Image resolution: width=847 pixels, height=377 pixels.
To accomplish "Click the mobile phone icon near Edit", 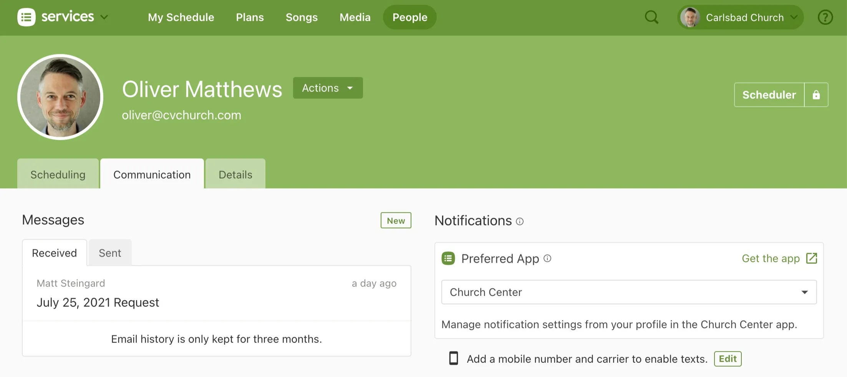I will tap(453, 358).
